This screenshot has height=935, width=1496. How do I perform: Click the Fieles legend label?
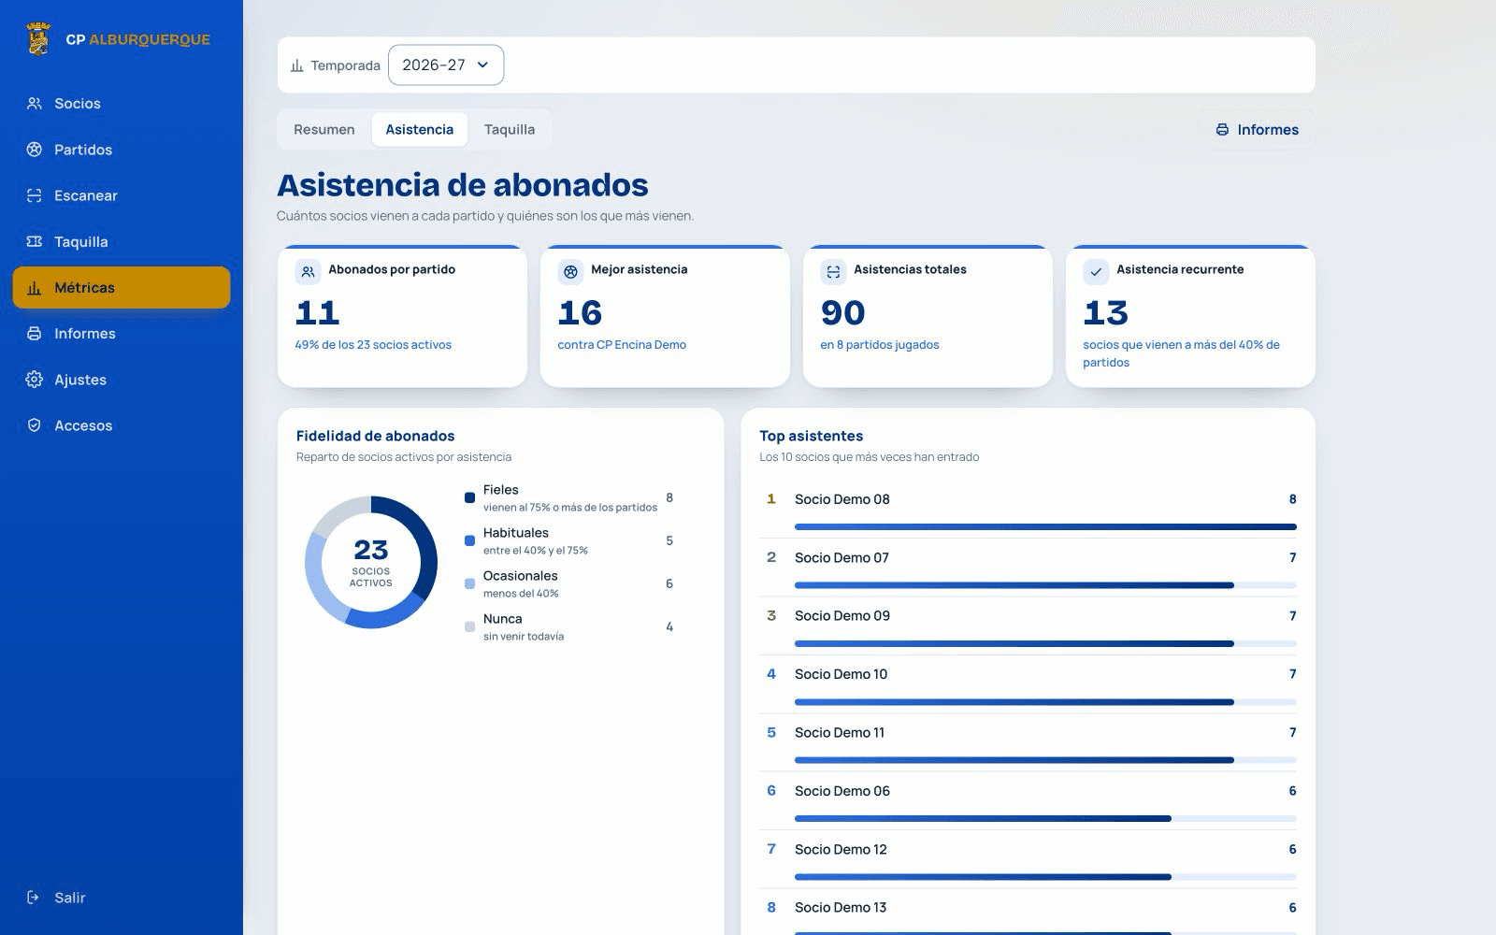pos(501,490)
